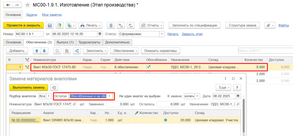
Task: Show the red Dr/Cr document movements icon
Action: click(x=121, y=25)
